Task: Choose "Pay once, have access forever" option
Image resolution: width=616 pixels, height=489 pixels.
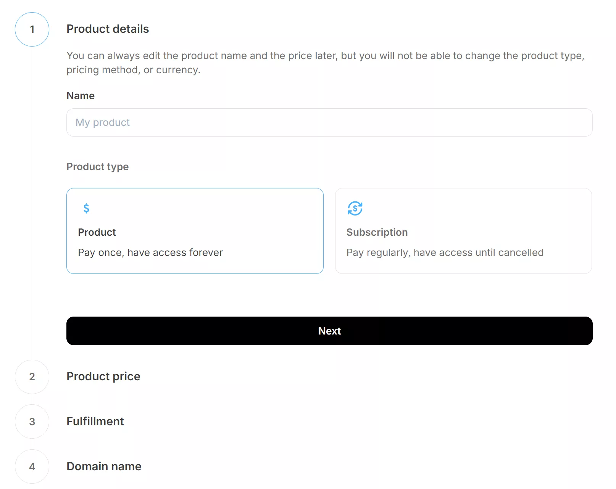Action: (x=150, y=253)
